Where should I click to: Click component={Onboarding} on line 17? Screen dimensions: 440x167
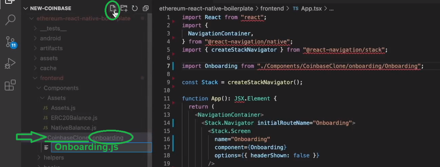pos(251,147)
